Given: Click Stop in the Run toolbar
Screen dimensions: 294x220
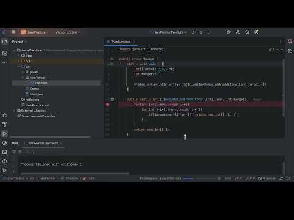Looking at the screenshot, I should pos(20,152).
